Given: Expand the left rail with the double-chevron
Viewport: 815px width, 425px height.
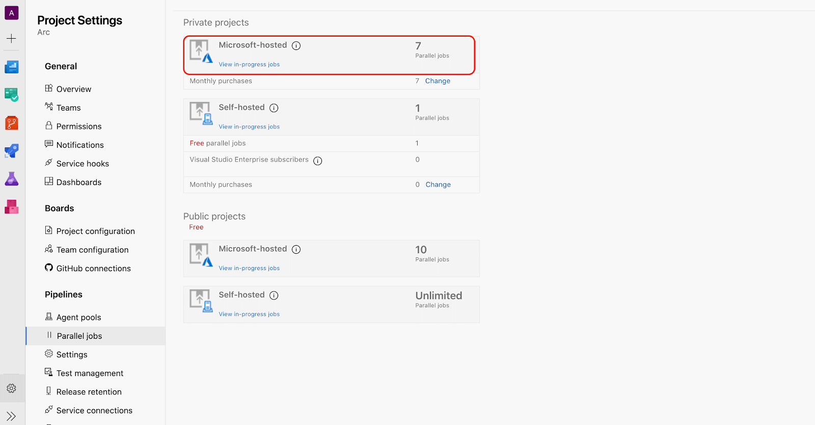Looking at the screenshot, I should (11, 416).
